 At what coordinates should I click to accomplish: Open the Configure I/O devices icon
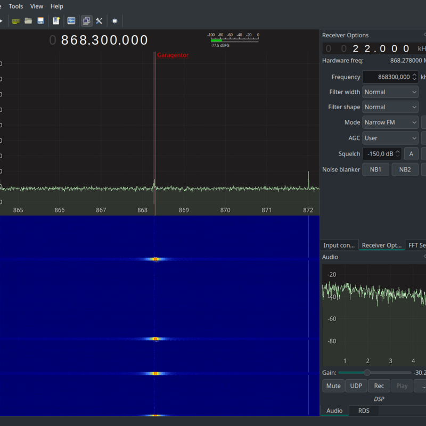pos(16,21)
